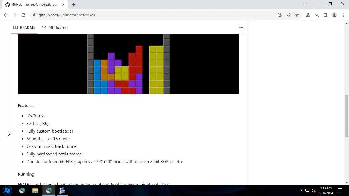Reload the GitHub page
The image size is (349, 196).
23,15
